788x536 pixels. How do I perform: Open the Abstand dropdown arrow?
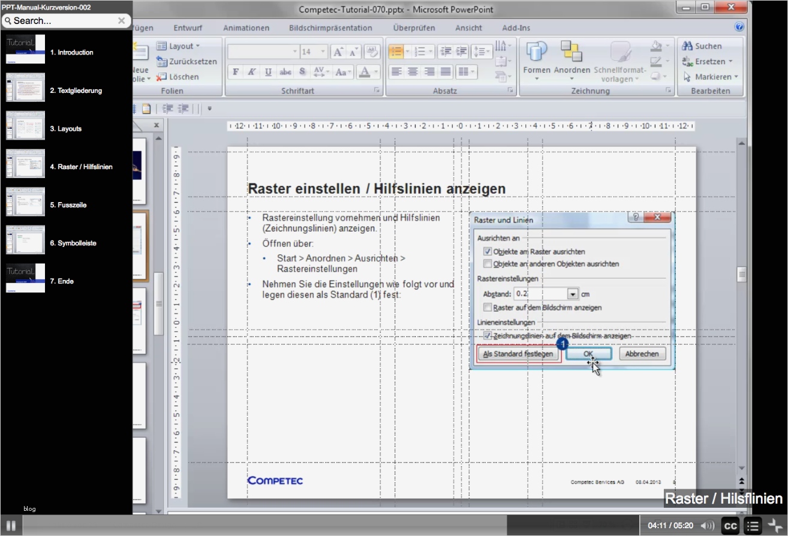(572, 294)
